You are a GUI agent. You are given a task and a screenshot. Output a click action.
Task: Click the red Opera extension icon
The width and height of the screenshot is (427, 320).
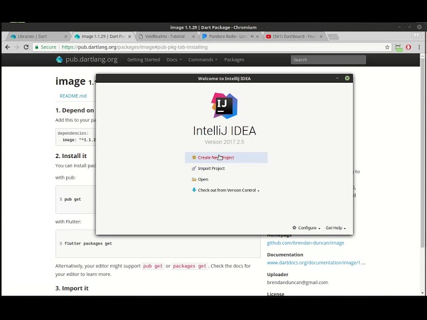[408, 47]
